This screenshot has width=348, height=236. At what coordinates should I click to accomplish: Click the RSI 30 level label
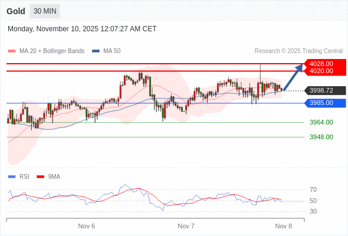313,211
